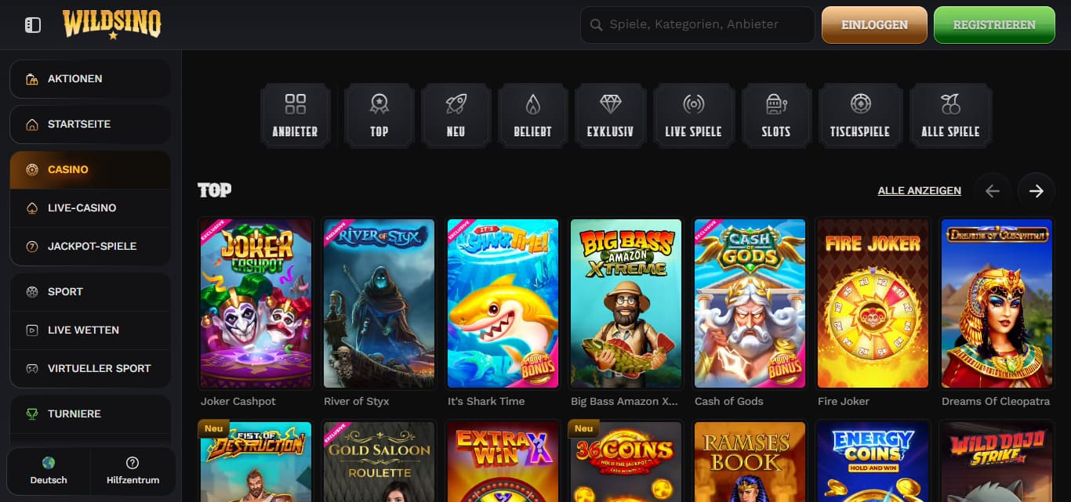Open the Deutsch language selector
Screen dimensions: 1071x502
(x=49, y=471)
